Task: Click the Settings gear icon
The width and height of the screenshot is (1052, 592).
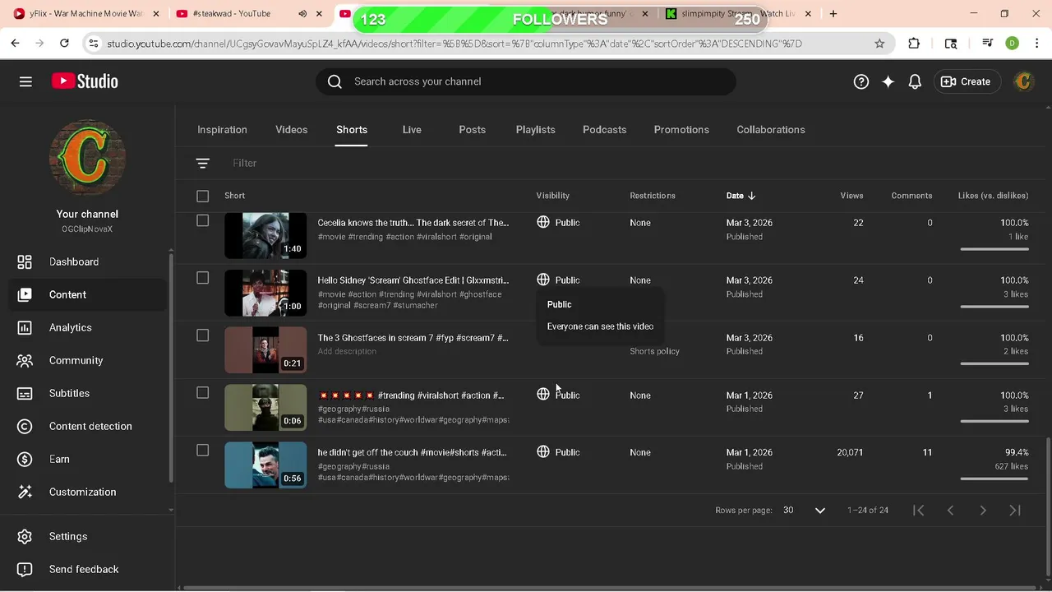Action: [x=25, y=536]
